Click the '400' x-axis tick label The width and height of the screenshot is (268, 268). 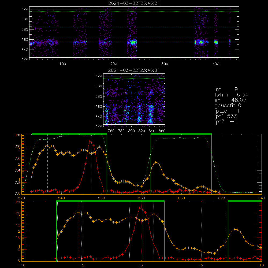tap(216, 64)
